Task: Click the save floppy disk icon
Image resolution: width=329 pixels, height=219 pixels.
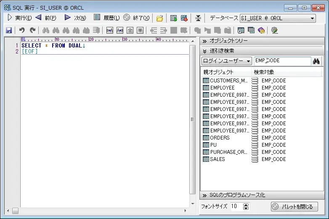Action: (9, 30)
